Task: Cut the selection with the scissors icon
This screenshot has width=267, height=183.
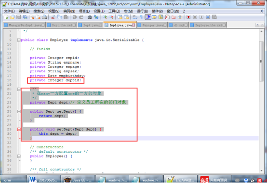Action: point(53,17)
